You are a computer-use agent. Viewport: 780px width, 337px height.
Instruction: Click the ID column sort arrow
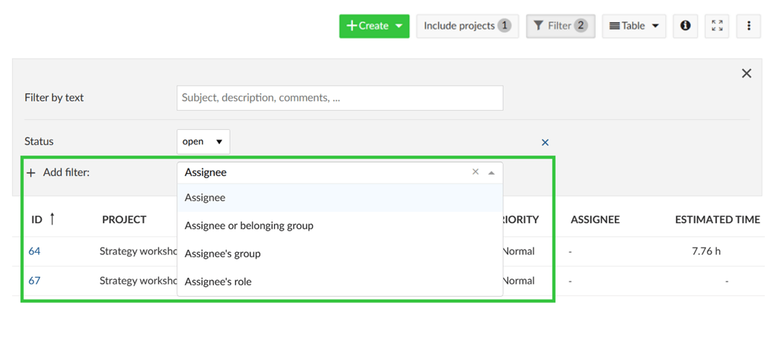53,219
